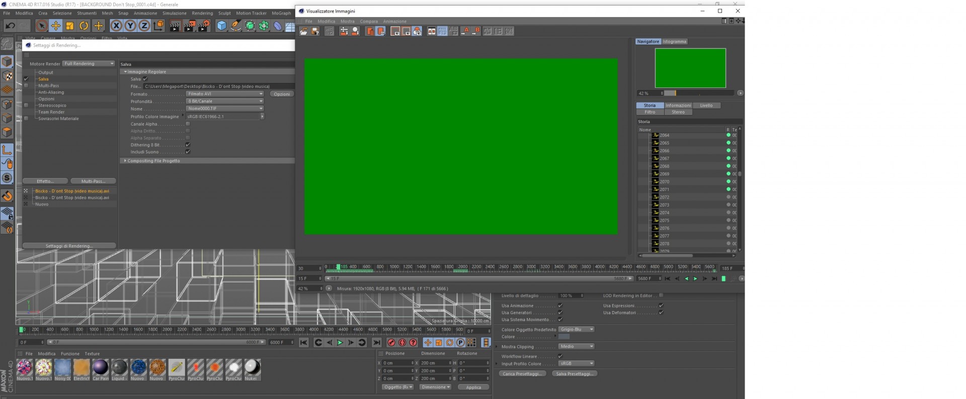The height and width of the screenshot is (399, 966).
Task: Toggle the Includi Suono checkbox
Action: point(188,152)
